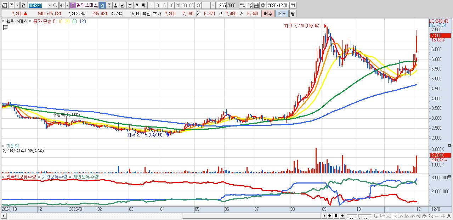Click the rewind button in bottom bar
The height and width of the screenshot is (220, 453).
pos(330,216)
